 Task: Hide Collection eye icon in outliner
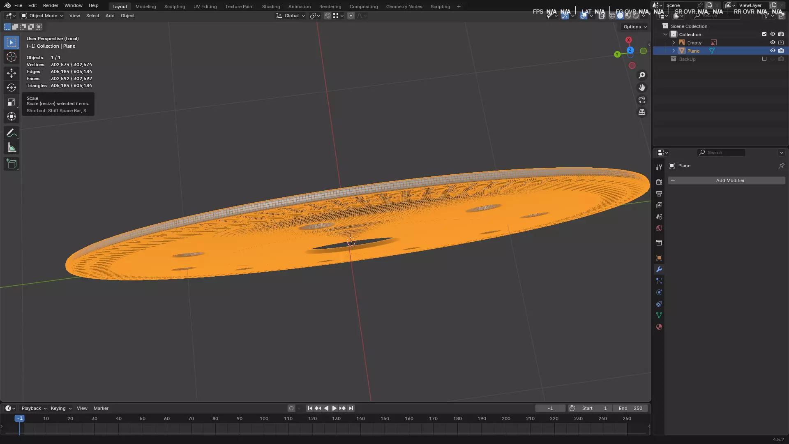pyautogui.click(x=773, y=34)
